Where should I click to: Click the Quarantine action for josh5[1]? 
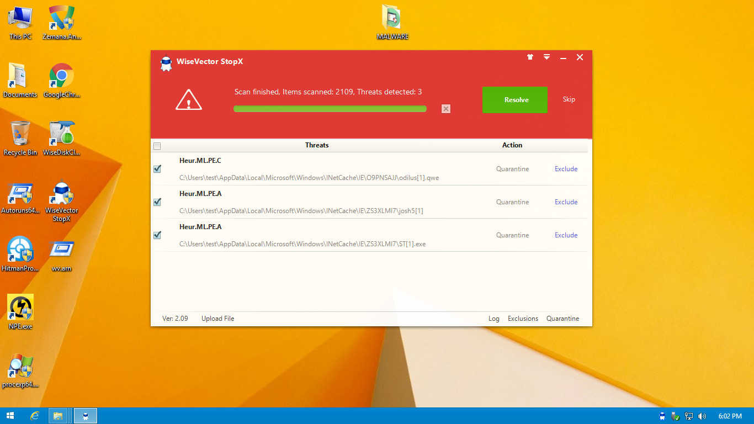pos(512,202)
